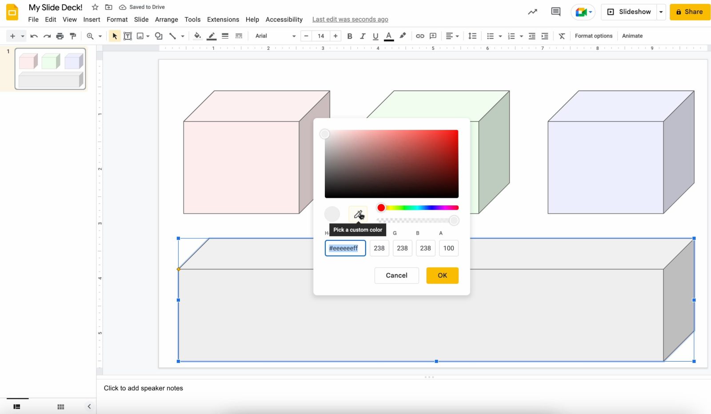Image resolution: width=711 pixels, height=414 pixels.
Task: Toggle italic text formatting
Action: (363, 36)
